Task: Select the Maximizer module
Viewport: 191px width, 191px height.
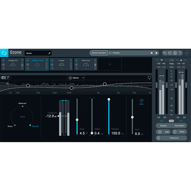Action: [x=86, y=64]
